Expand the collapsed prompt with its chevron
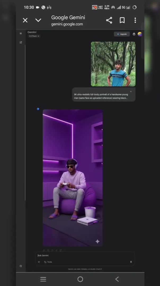 (x=131, y=91)
